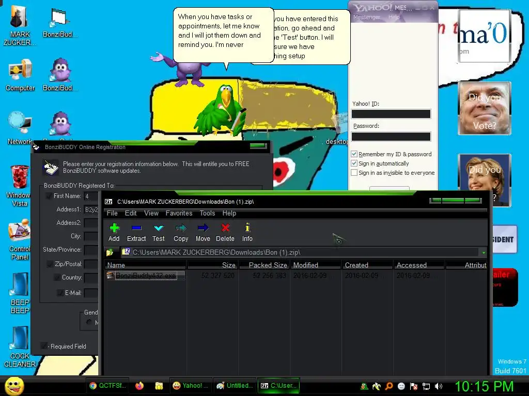This screenshot has height=396, width=529.
Task: Click the Yahoo! ID input field
Action: pos(391,114)
